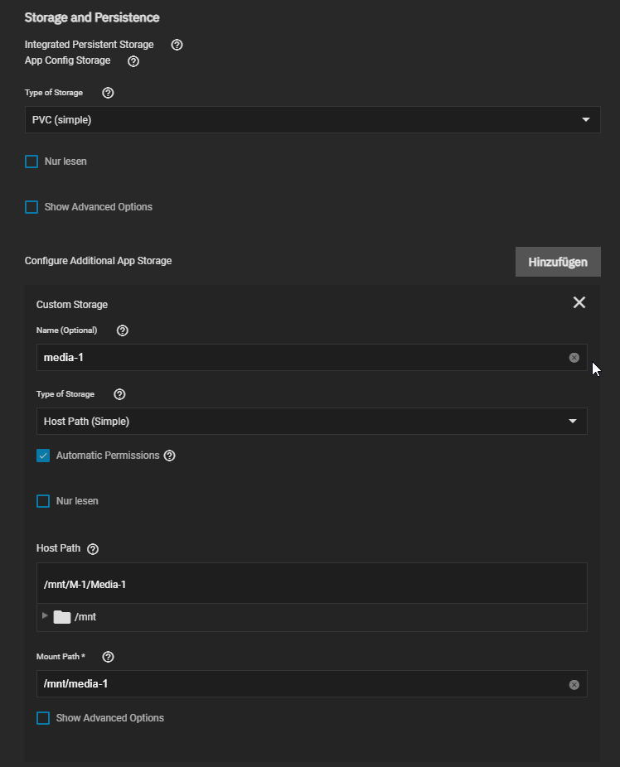The image size is (620, 767).
Task: Open help for Integrated Persistent Storage
Action: pos(177,45)
